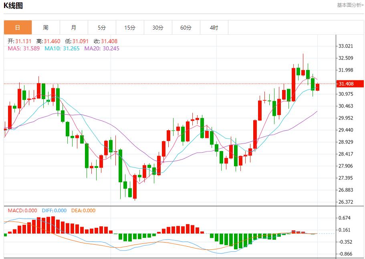Switch to the 月 monthly tab
The width and height of the screenshot is (365, 259).
click(74, 28)
